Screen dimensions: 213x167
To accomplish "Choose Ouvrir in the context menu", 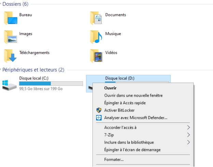I will (143, 88).
